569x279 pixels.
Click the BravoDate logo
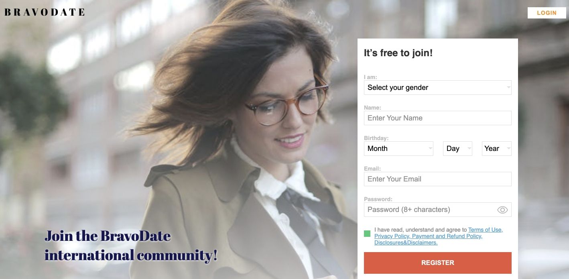[45, 12]
